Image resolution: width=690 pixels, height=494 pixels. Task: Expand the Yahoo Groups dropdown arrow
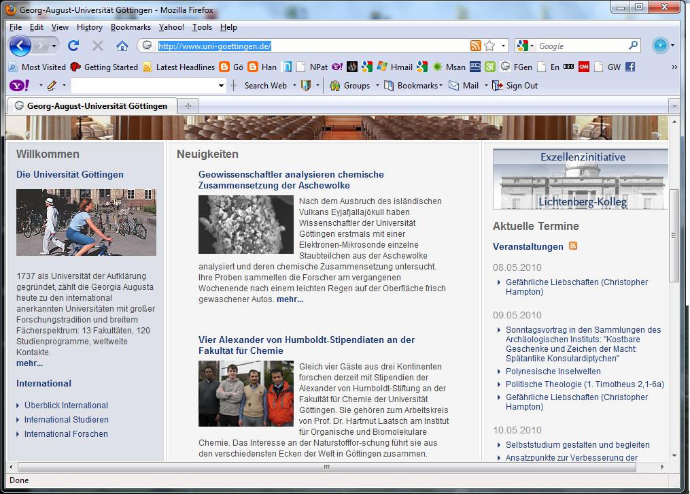point(377,86)
